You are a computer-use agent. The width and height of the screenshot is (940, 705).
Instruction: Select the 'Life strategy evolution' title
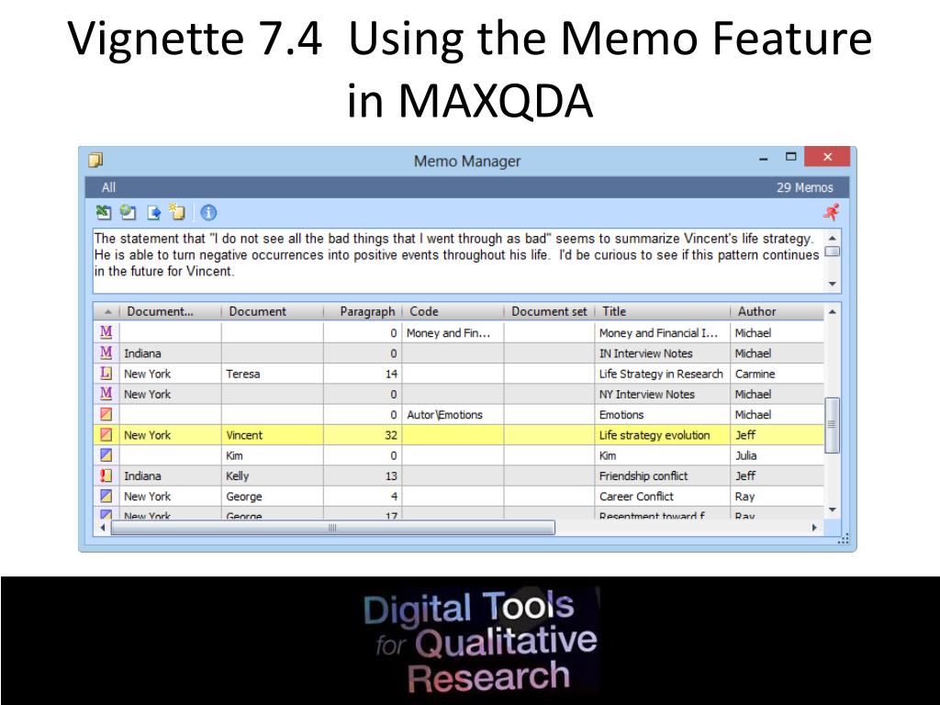[x=655, y=434]
